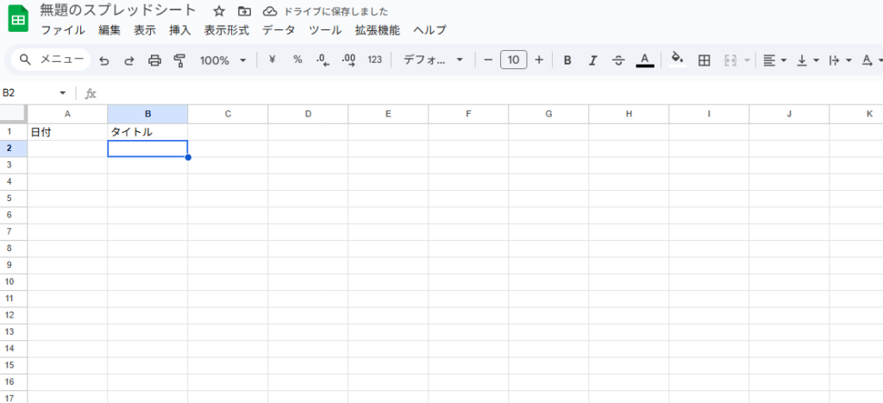Open the font family dropdown

point(434,60)
